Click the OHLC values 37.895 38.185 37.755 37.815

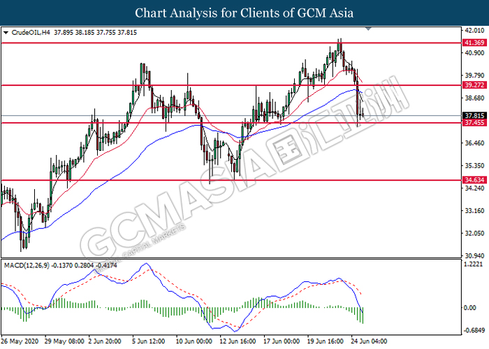click(x=96, y=32)
